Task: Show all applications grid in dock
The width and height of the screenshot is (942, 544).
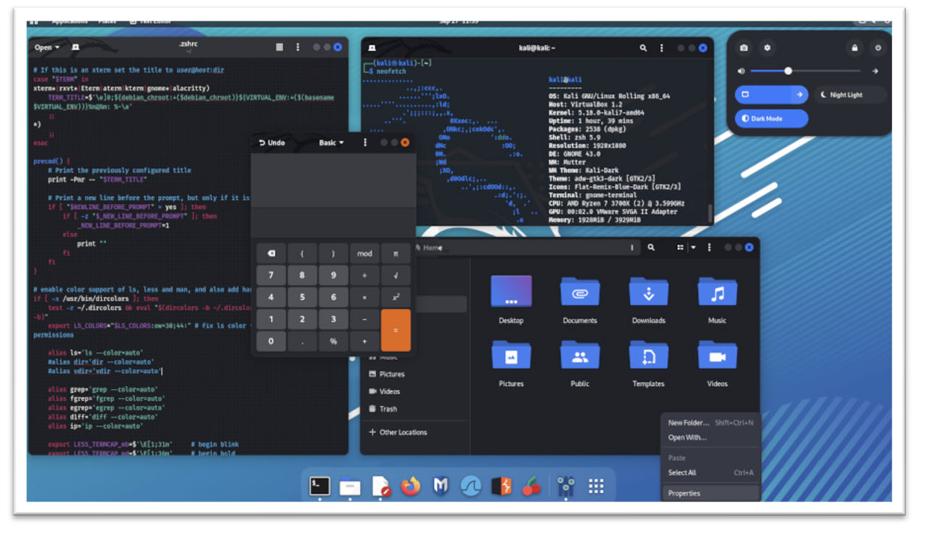Action: 596,486
